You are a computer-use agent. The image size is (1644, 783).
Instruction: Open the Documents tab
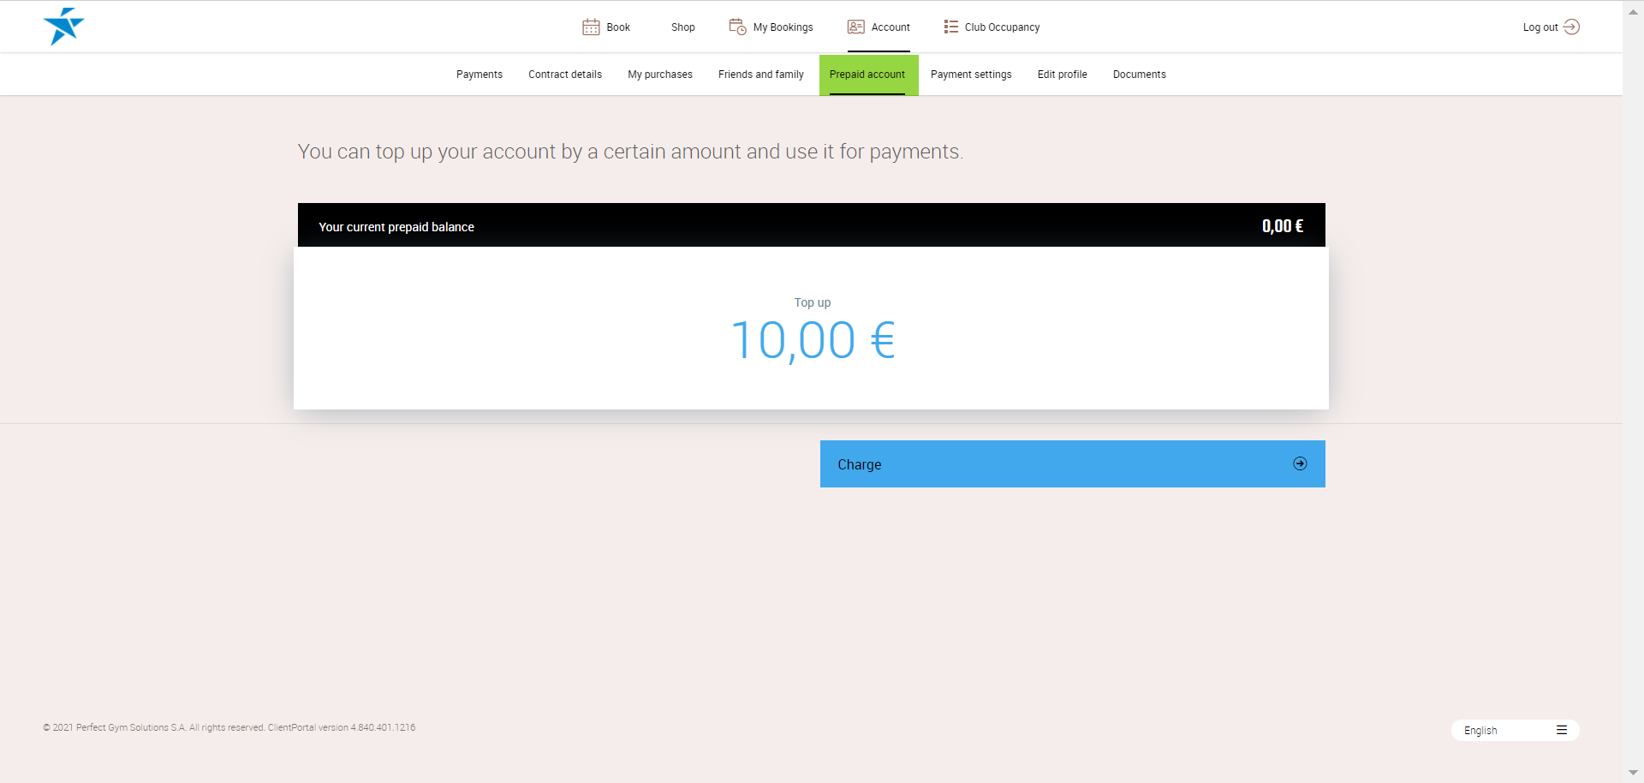tap(1139, 75)
